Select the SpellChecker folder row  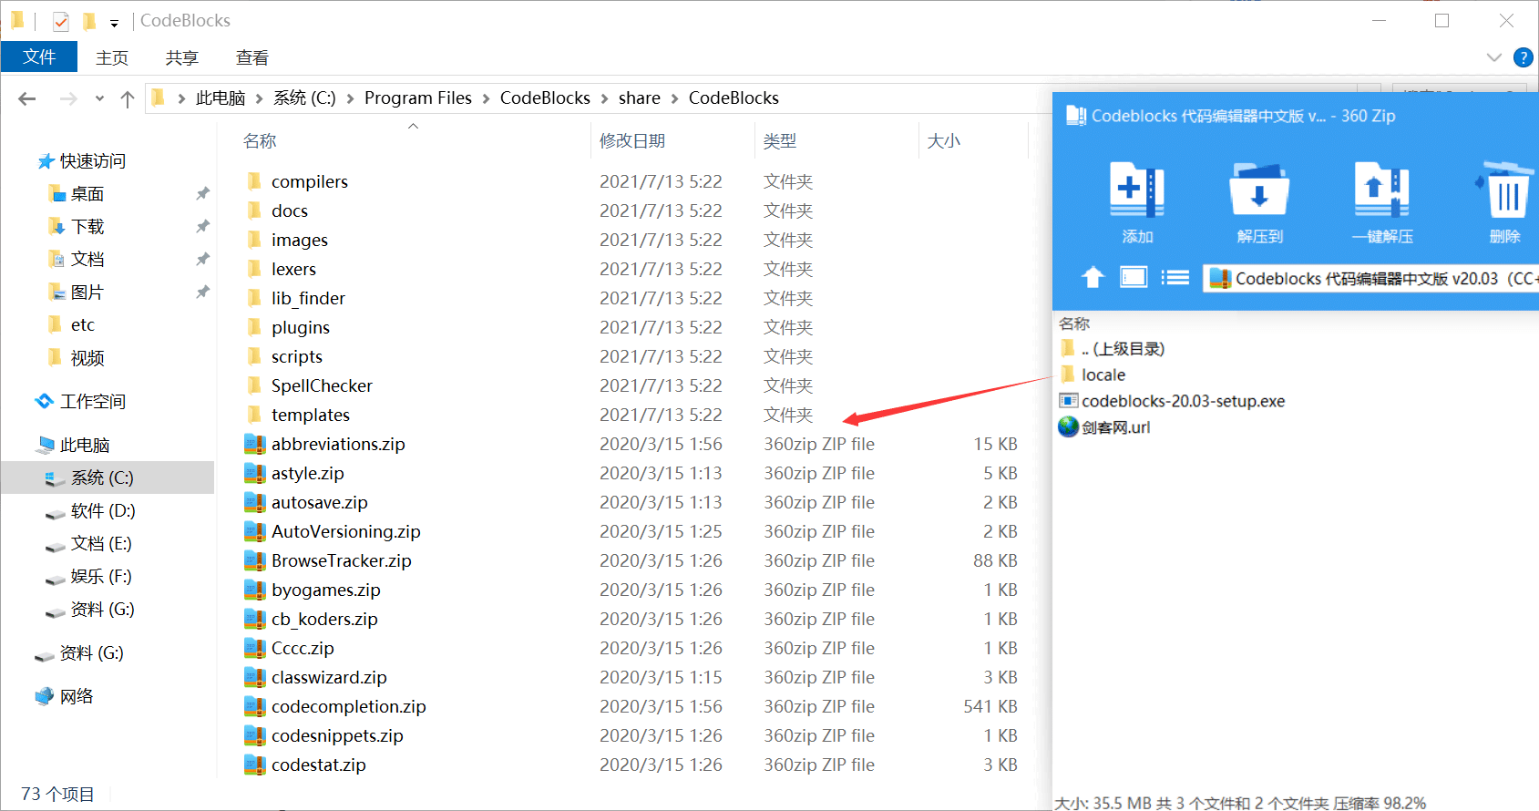(631, 385)
